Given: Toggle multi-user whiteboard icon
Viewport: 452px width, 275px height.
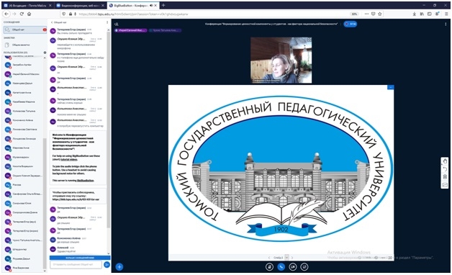Looking at the screenshot, I should 445,185.
